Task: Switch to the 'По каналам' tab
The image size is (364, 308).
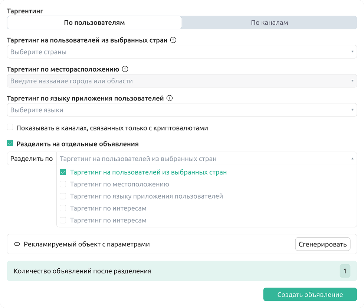Action: pos(269,23)
